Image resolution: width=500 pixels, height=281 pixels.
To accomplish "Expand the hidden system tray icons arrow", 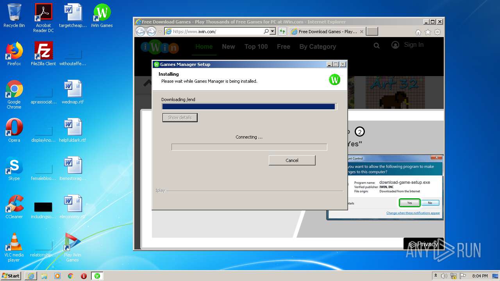I will pyautogui.click(x=436, y=276).
